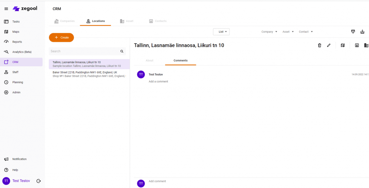
Task: Edit the location using the pencil icon
Action: pyautogui.click(x=329, y=45)
